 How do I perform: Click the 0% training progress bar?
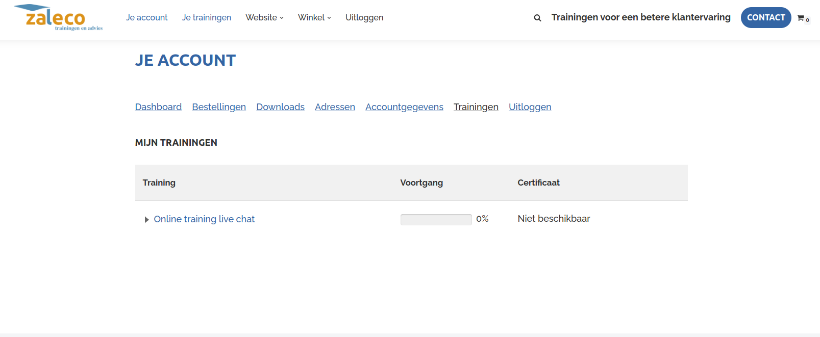tap(436, 219)
